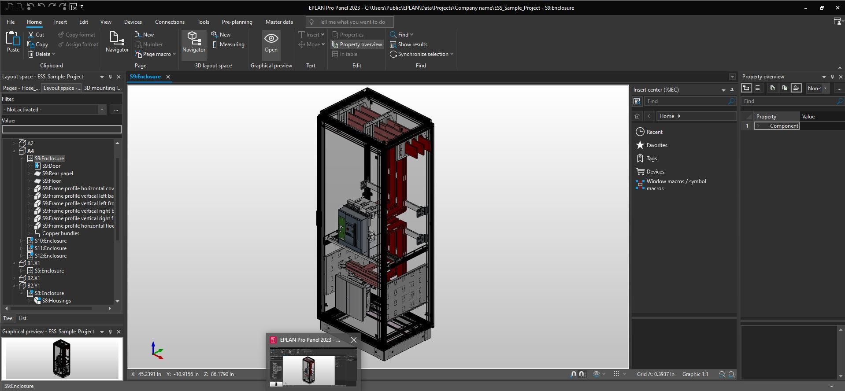Viewport: 845px width, 391px height.
Task: Open the Not activated filter dropdown
Action: pyautogui.click(x=54, y=110)
